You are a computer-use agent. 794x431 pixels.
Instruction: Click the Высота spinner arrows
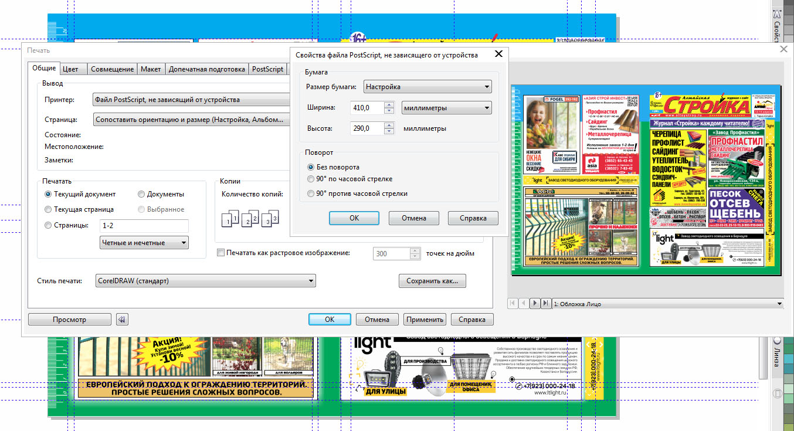389,128
